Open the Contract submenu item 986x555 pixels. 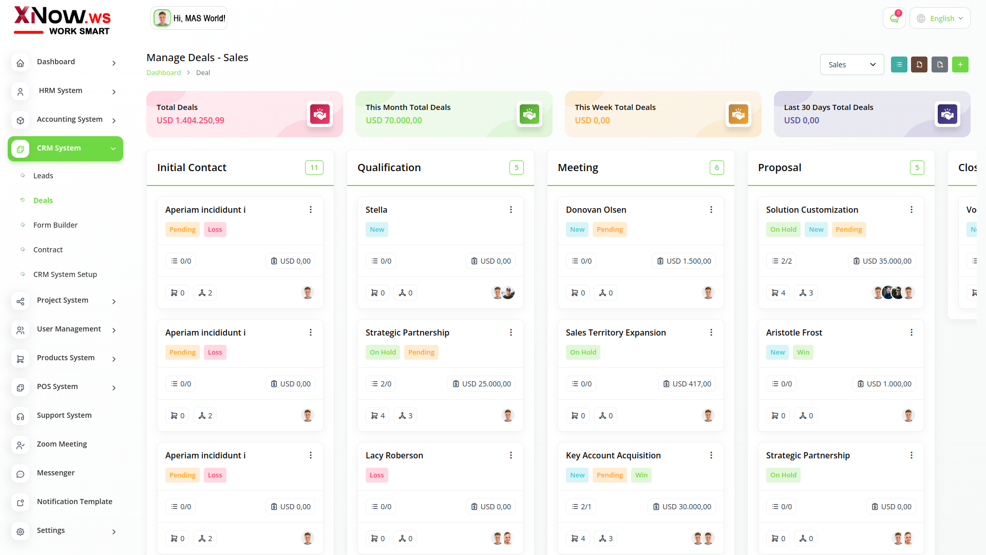48,250
